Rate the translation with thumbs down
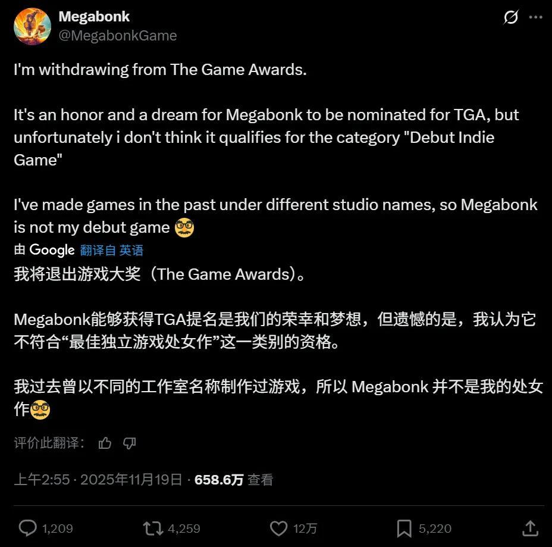The height and width of the screenshot is (547, 552). tap(129, 443)
